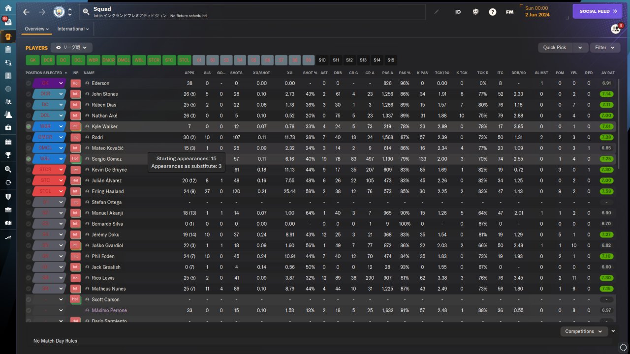The width and height of the screenshot is (630, 354).
Task: Open the Club Info shield icon in the sidebar
Action: (8, 197)
